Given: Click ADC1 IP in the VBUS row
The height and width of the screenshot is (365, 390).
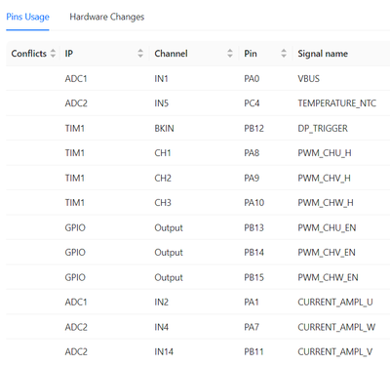Looking at the screenshot, I should tap(76, 79).
